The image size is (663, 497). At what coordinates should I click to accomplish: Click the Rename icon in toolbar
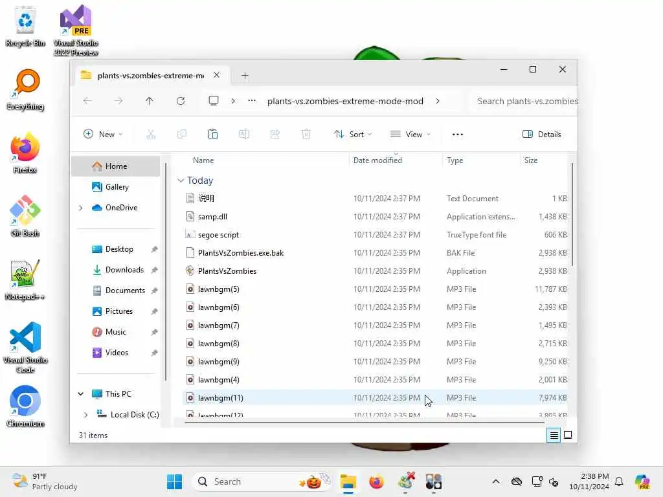coord(244,135)
